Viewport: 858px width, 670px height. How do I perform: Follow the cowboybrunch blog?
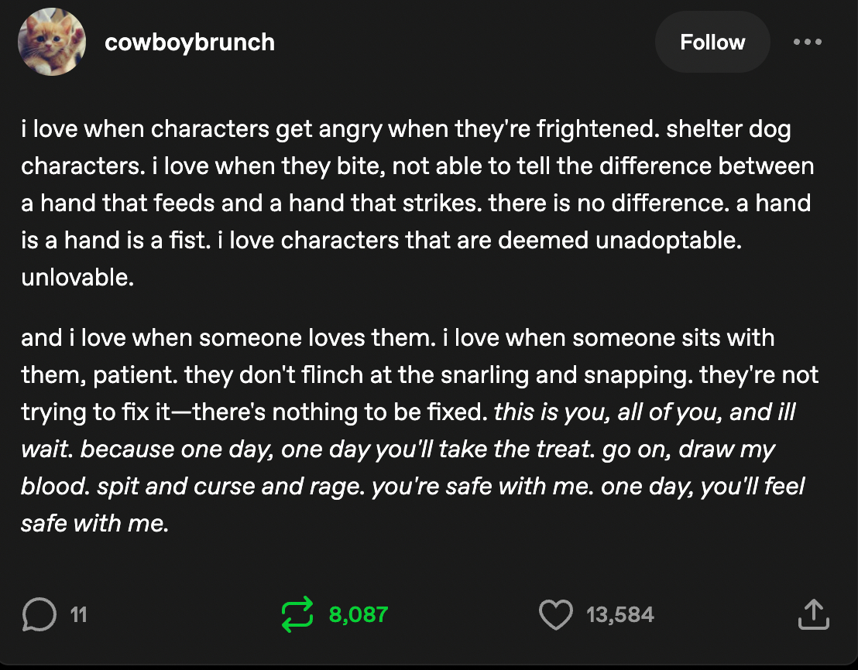[x=712, y=42]
